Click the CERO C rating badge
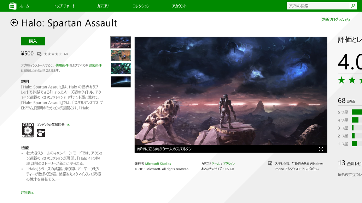The height and width of the screenshot is (203, 362). (x=28, y=130)
